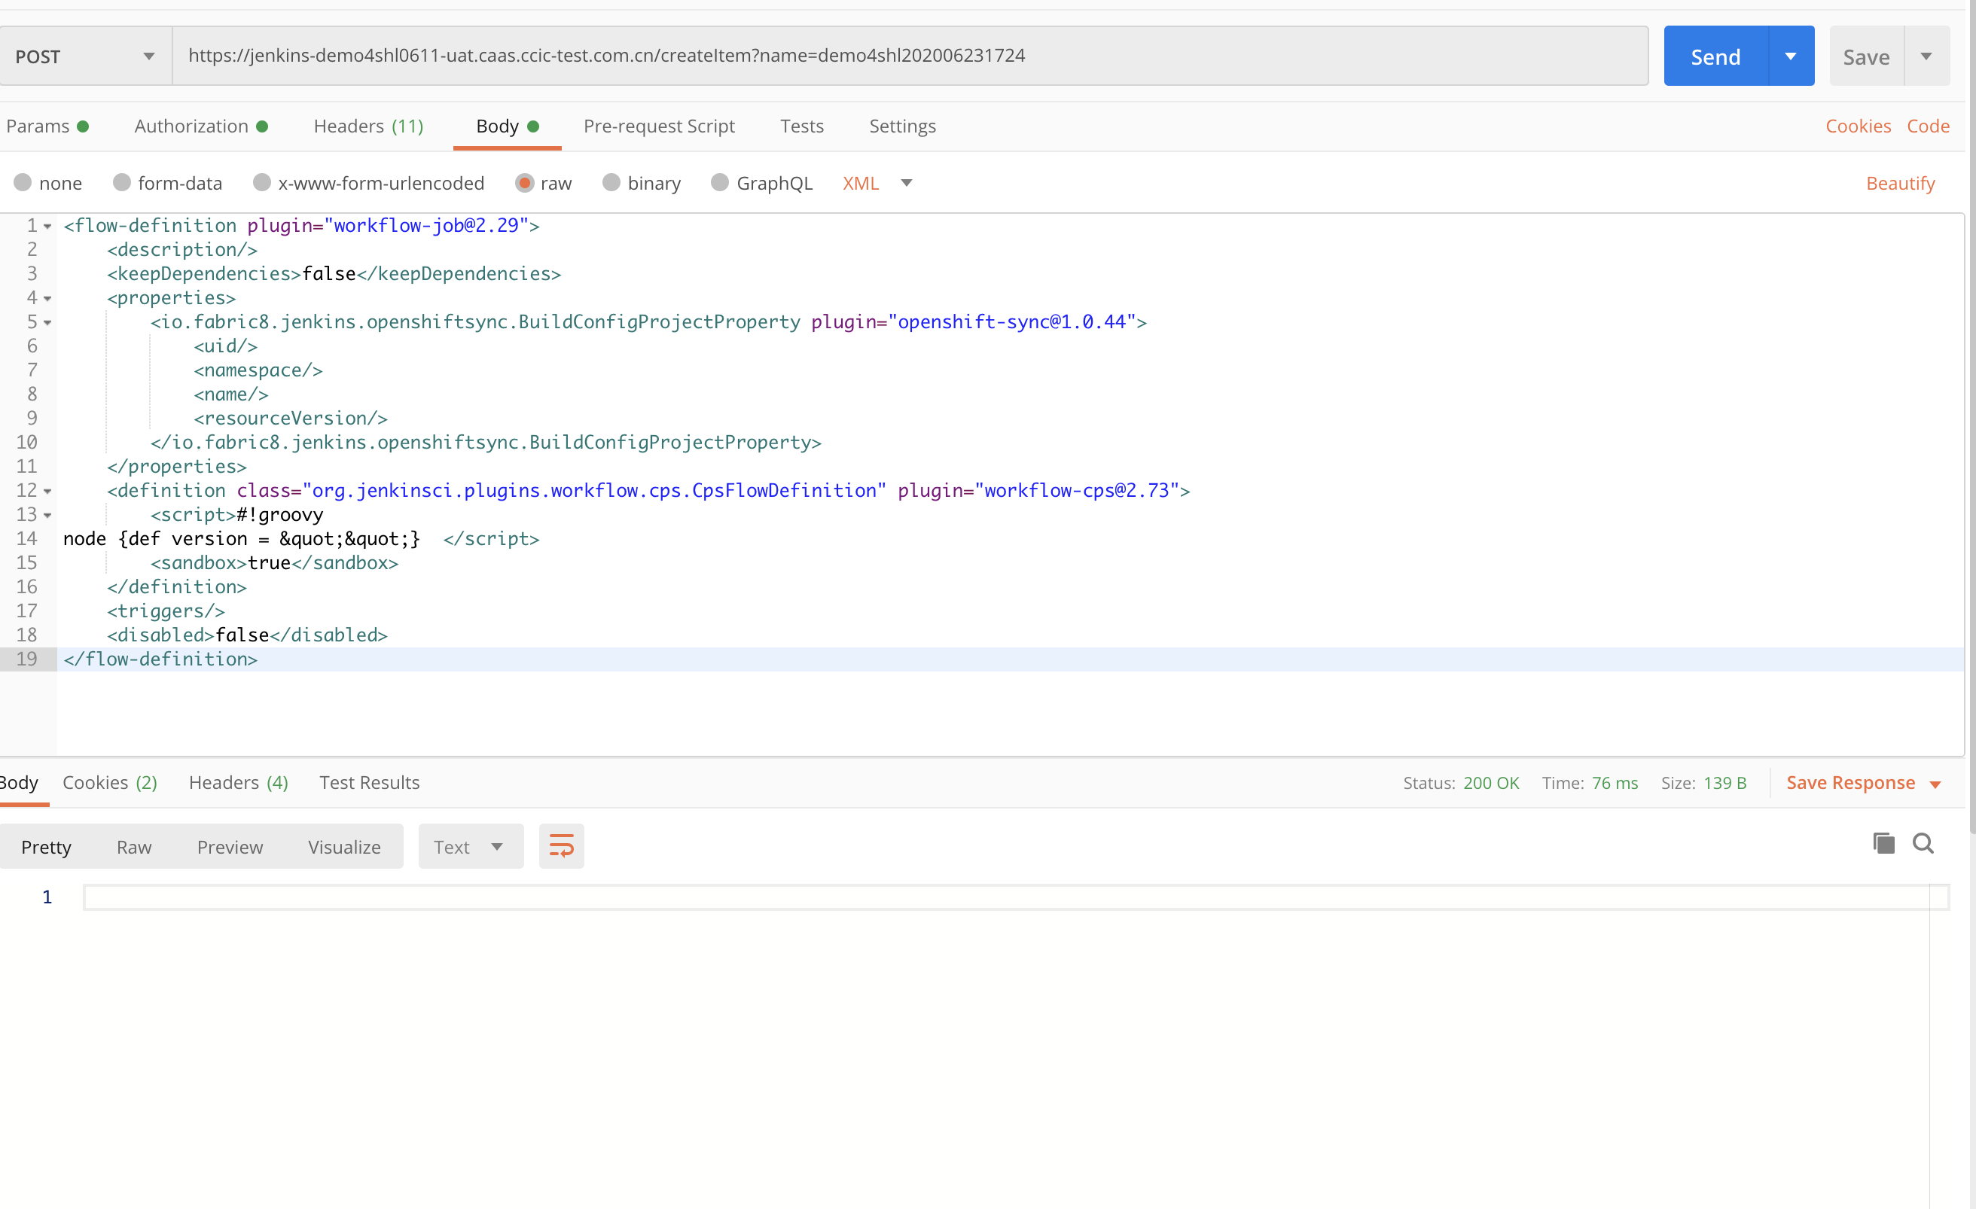This screenshot has height=1209, width=1976.
Task: Switch to Preview response view
Action: tap(230, 846)
